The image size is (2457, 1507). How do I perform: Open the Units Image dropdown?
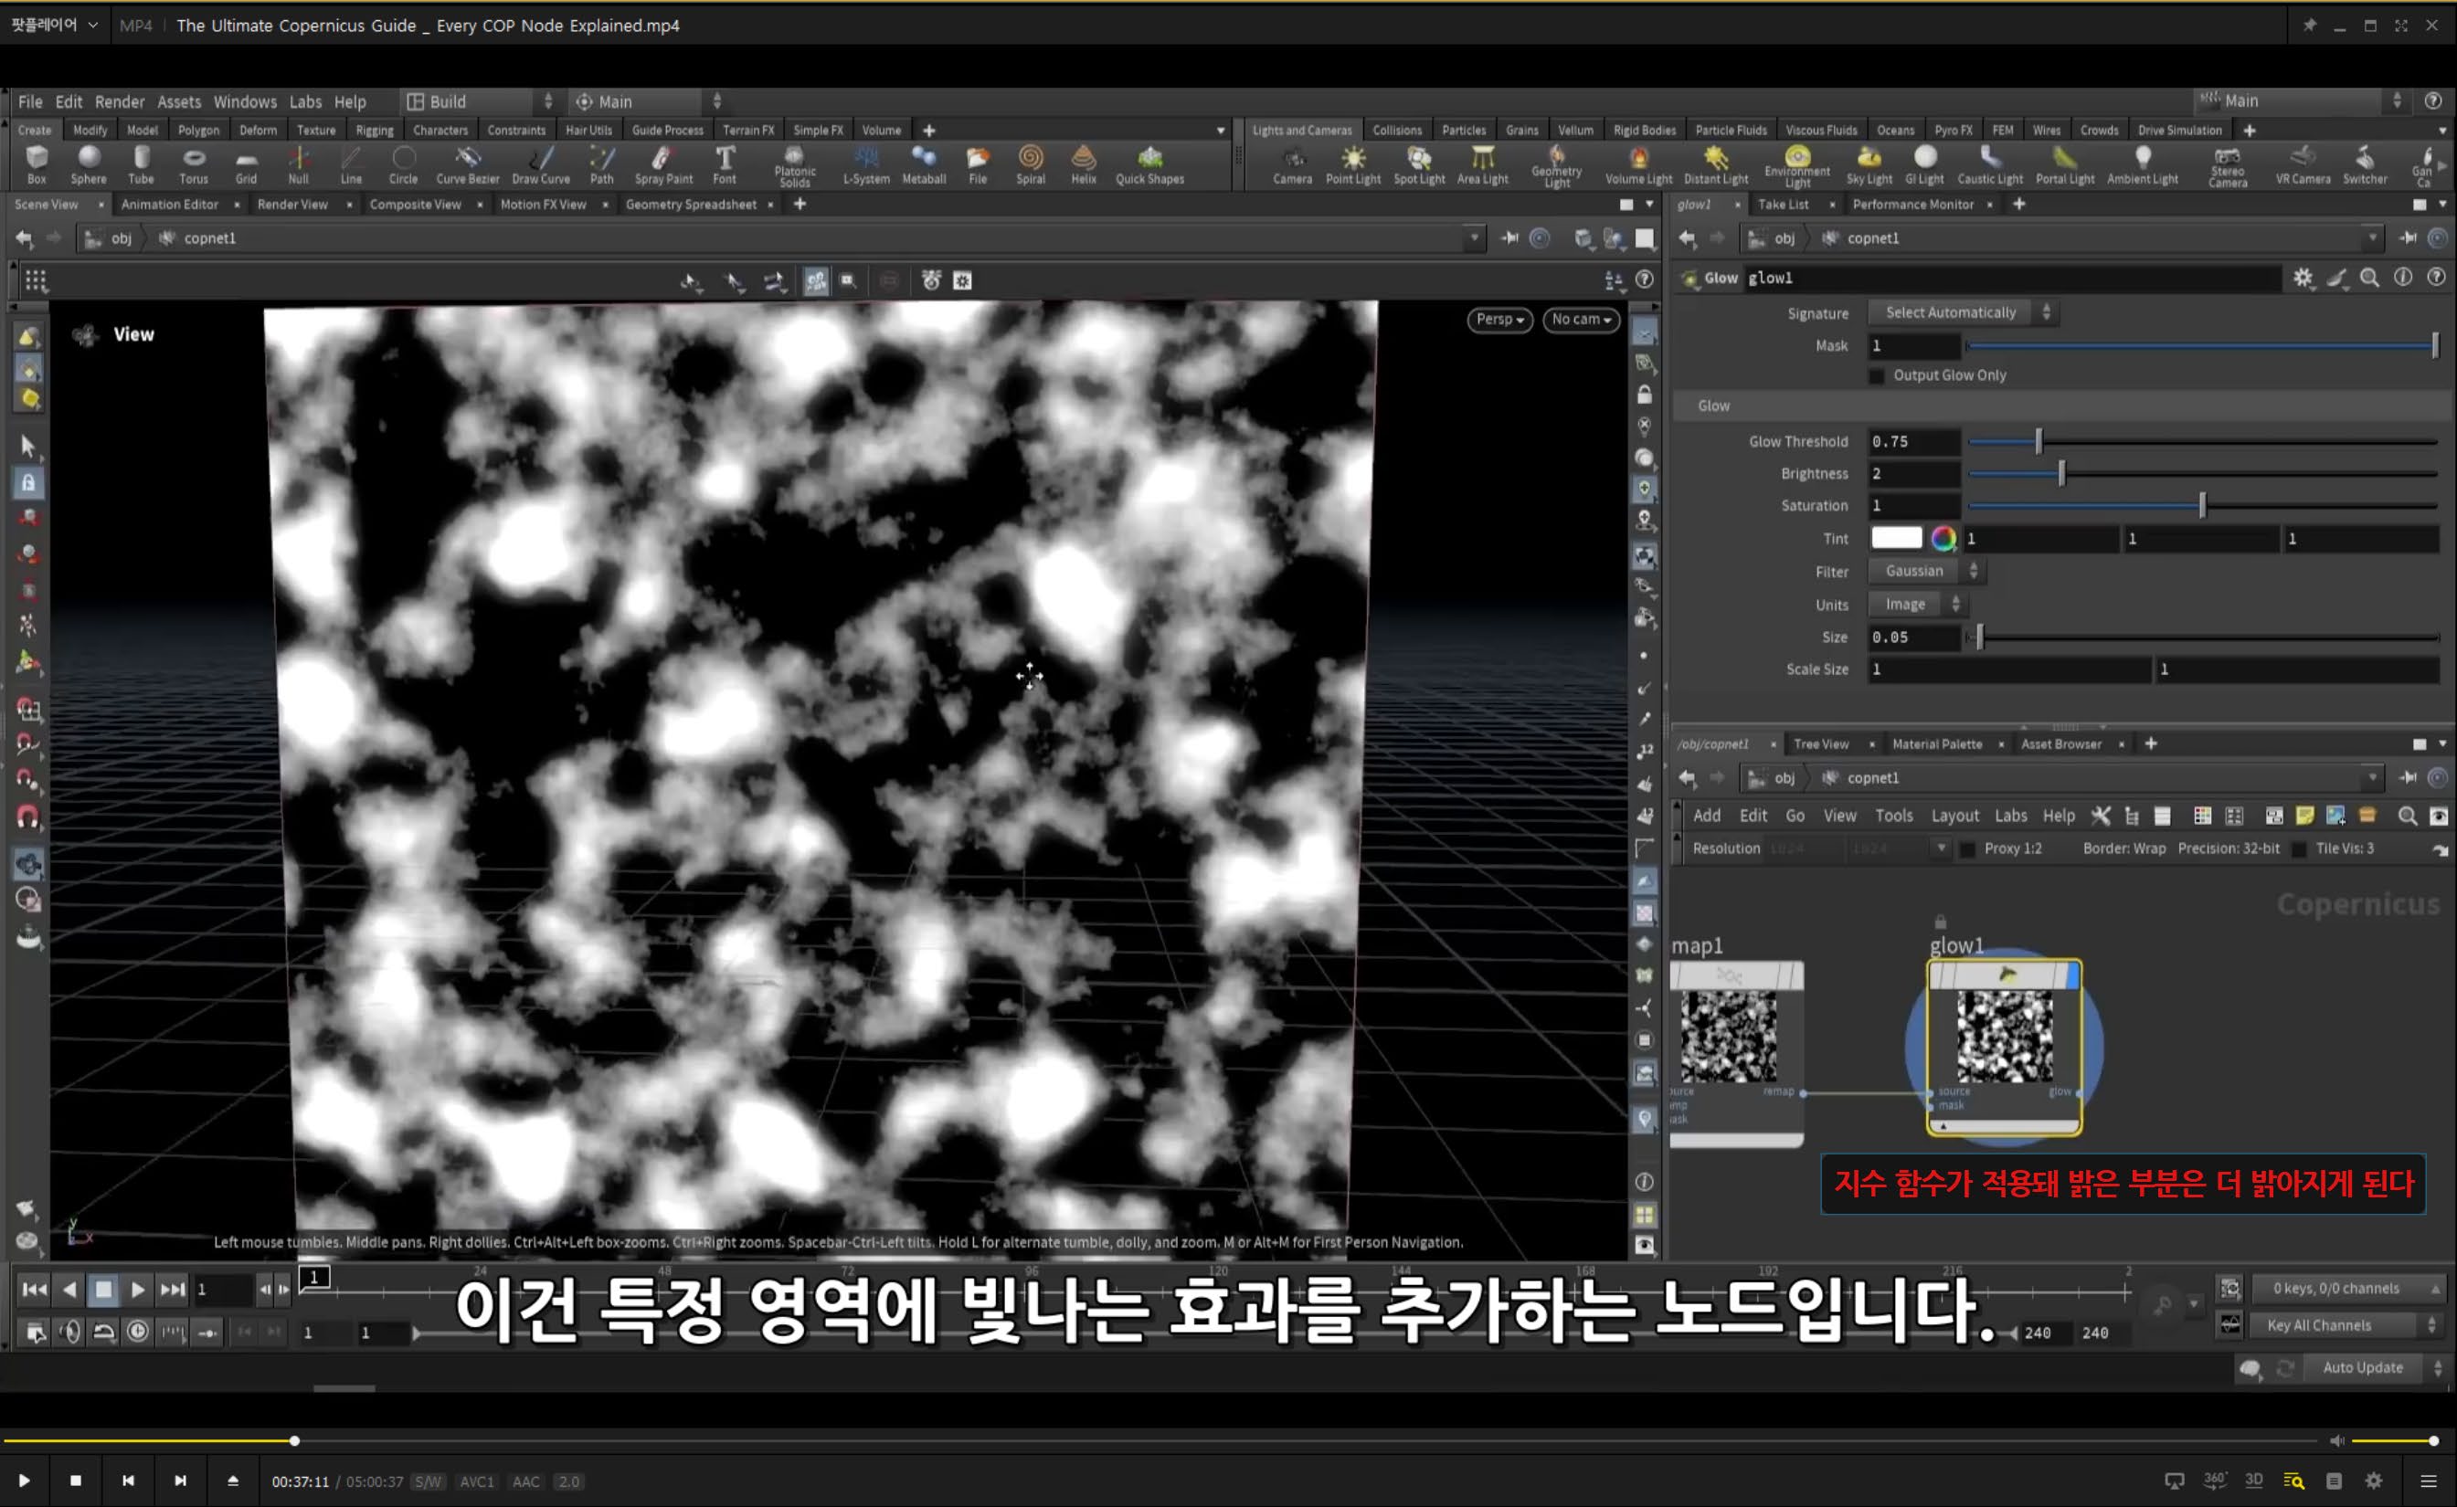pos(1918,604)
